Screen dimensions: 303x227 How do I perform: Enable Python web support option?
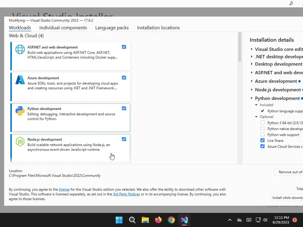[x=262, y=134]
